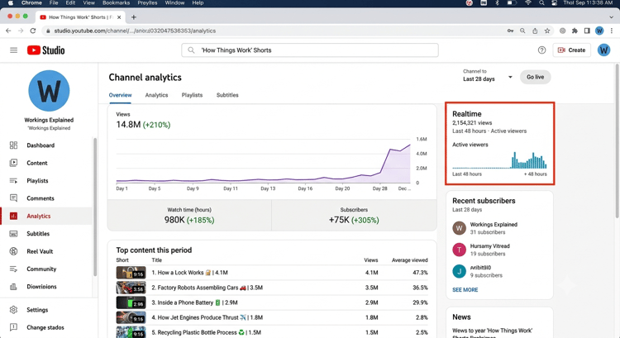Click the search field with 'How Things Work' Shorts
Screen dimensions: 620x338
310,50
